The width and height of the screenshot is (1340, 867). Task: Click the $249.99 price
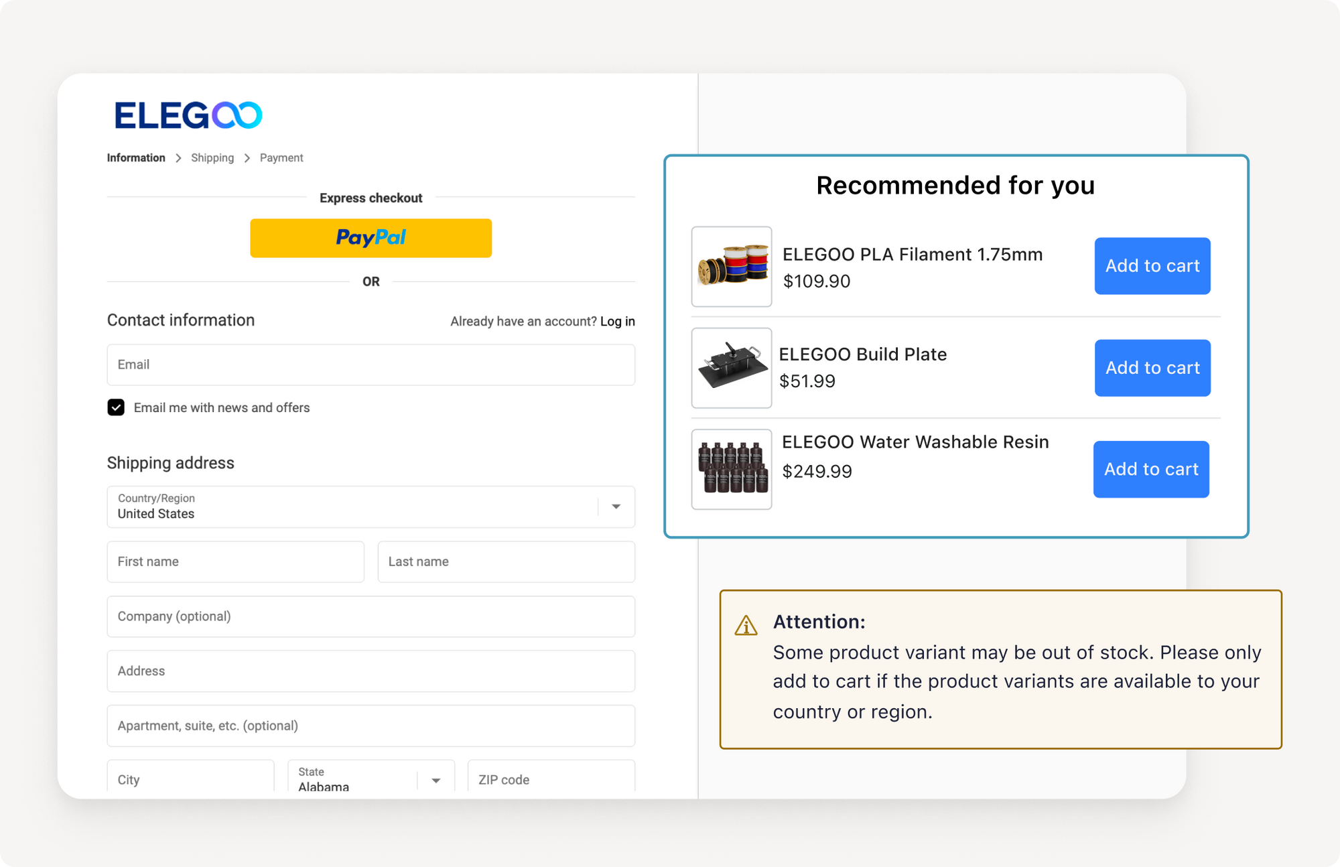point(817,472)
